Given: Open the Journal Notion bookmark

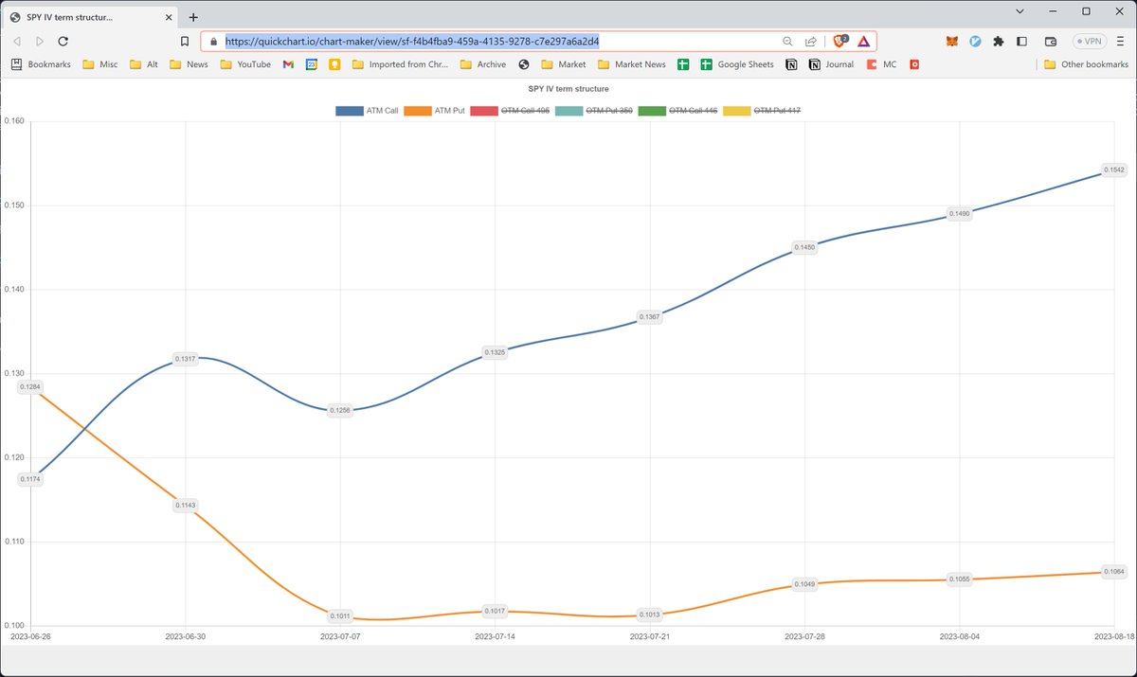Looking at the screenshot, I should click(x=831, y=64).
